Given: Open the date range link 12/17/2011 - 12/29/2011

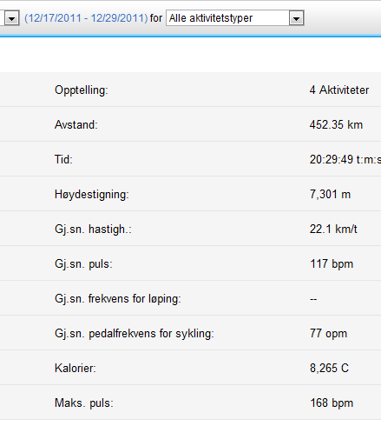Looking at the screenshot, I should [86, 18].
